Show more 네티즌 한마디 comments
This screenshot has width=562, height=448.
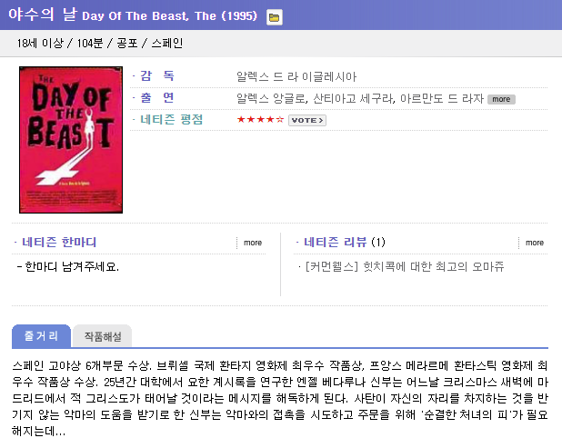pos(252,243)
